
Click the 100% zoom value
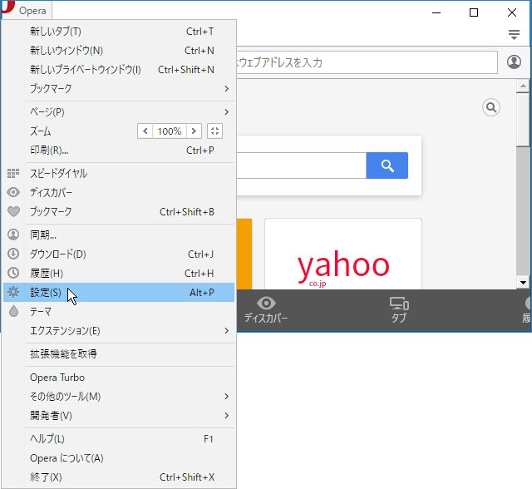point(170,131)
